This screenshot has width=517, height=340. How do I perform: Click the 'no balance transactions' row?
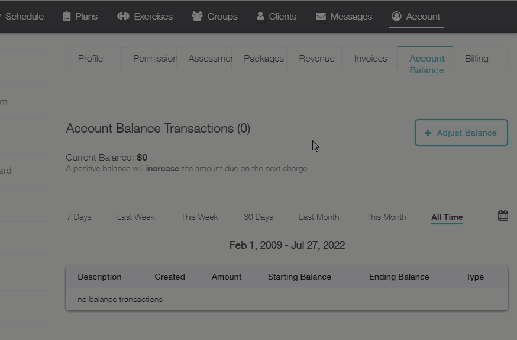click(287, 299)
